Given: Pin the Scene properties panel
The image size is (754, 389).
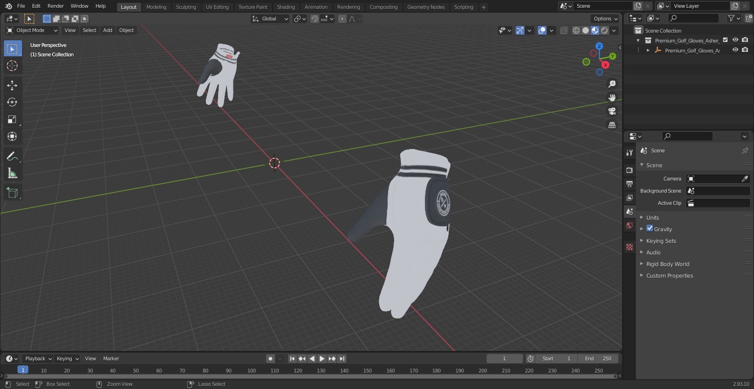Looking at the screenshot, I should tap(745, 151).
